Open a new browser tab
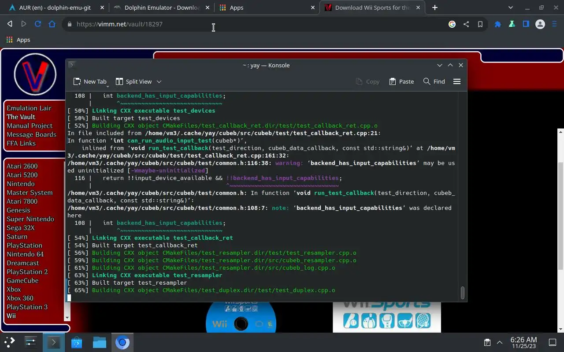564x352 pixels. (x=435, y=7)
